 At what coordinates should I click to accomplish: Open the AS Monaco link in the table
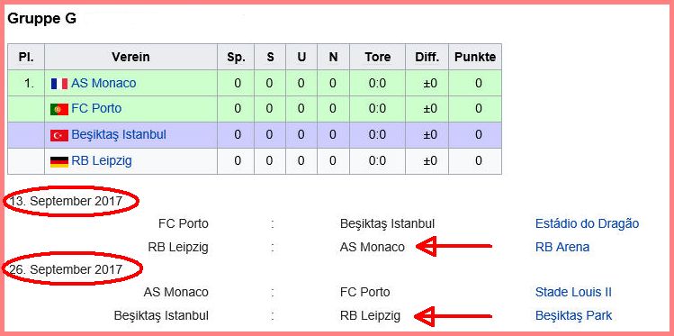103,83
